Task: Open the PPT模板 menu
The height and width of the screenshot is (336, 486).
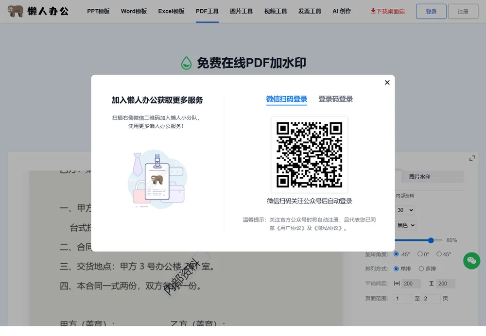Action: click(98, 11)
